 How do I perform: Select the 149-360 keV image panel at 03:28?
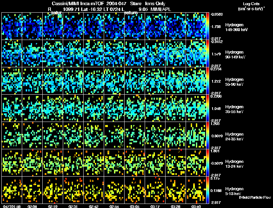point(175,26)
